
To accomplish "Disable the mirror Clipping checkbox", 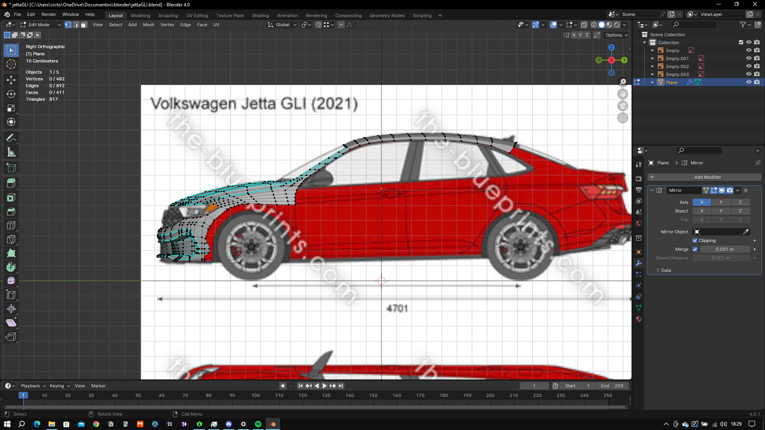I will (695, 240).
